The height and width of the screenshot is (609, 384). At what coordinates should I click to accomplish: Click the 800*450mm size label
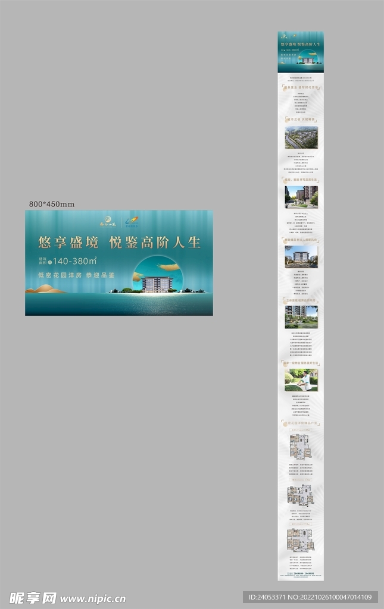tap(52, 205)
